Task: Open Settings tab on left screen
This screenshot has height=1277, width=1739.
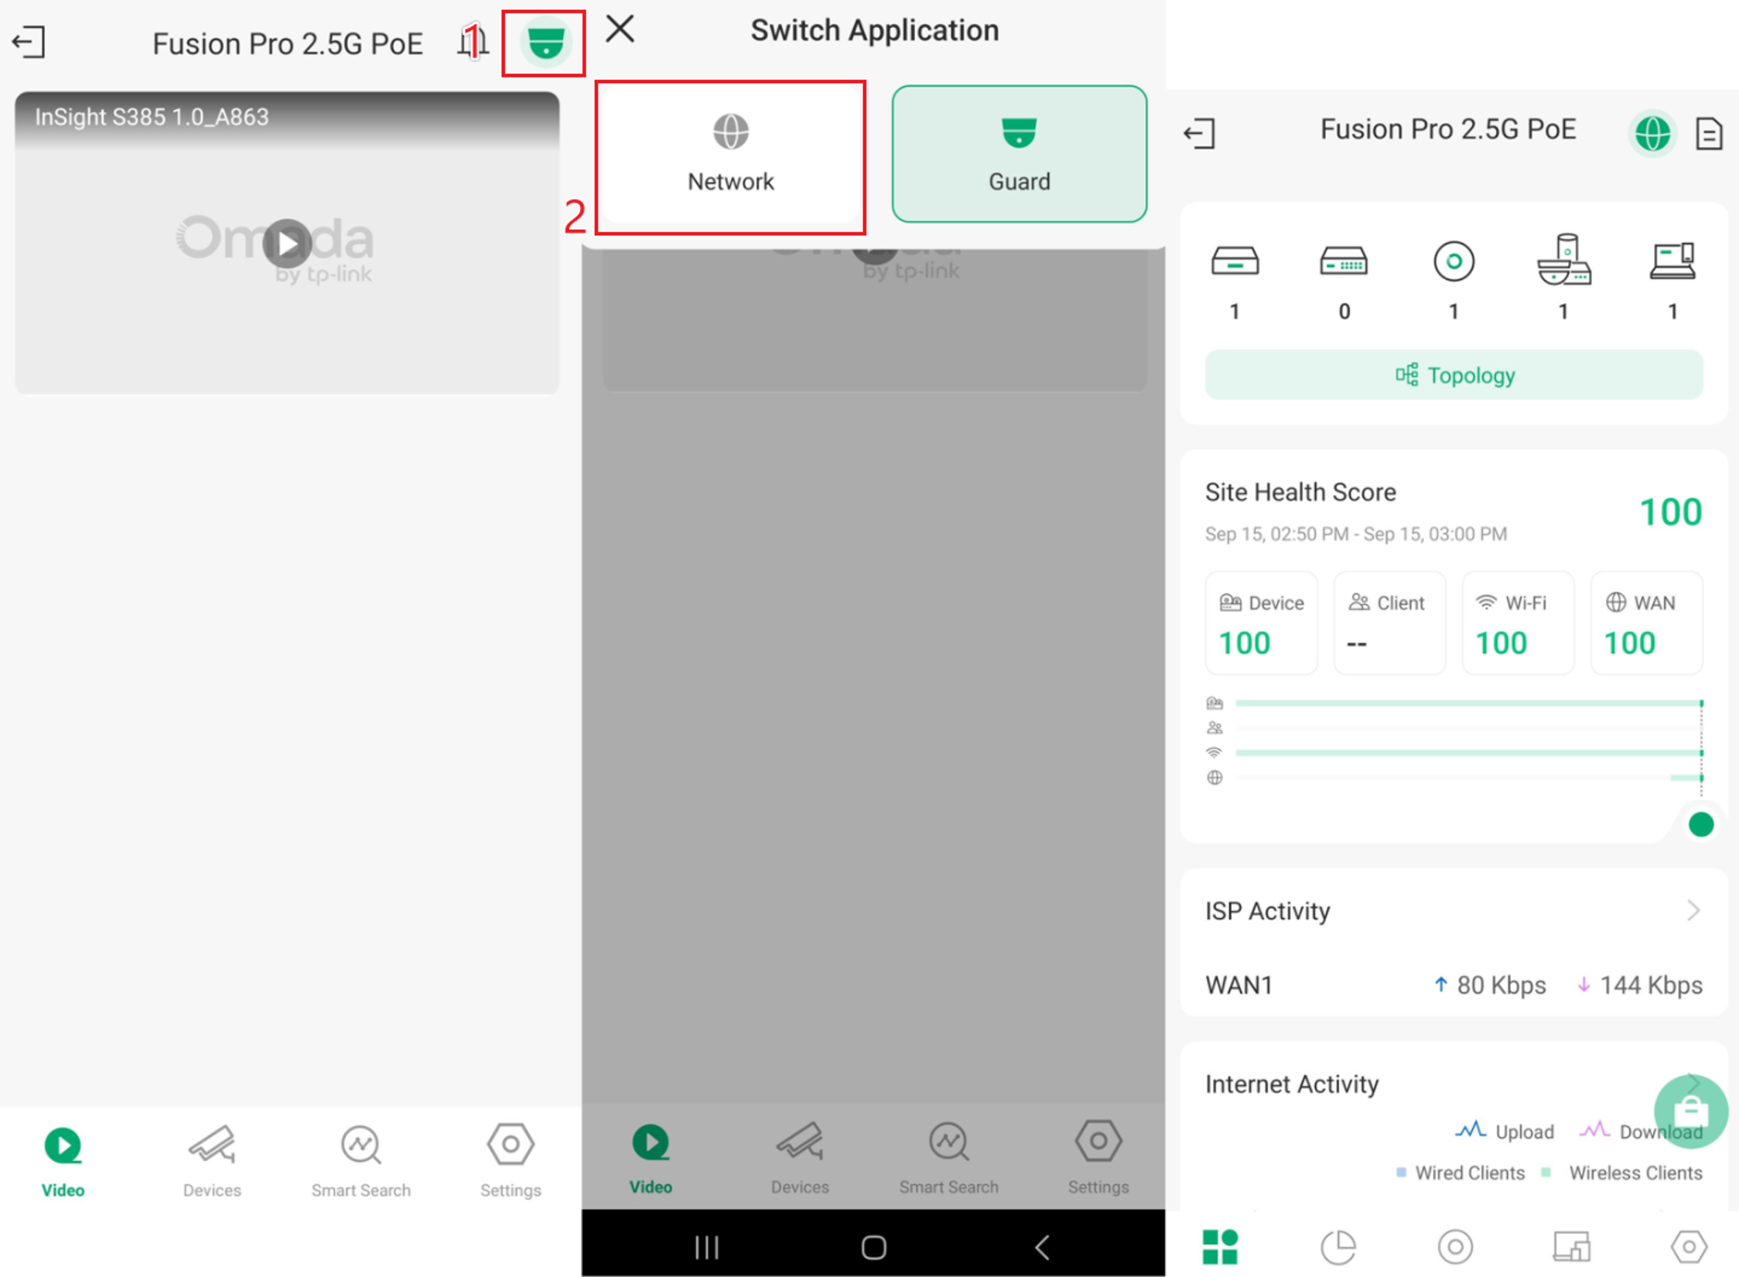Action: click(511, 1162)
